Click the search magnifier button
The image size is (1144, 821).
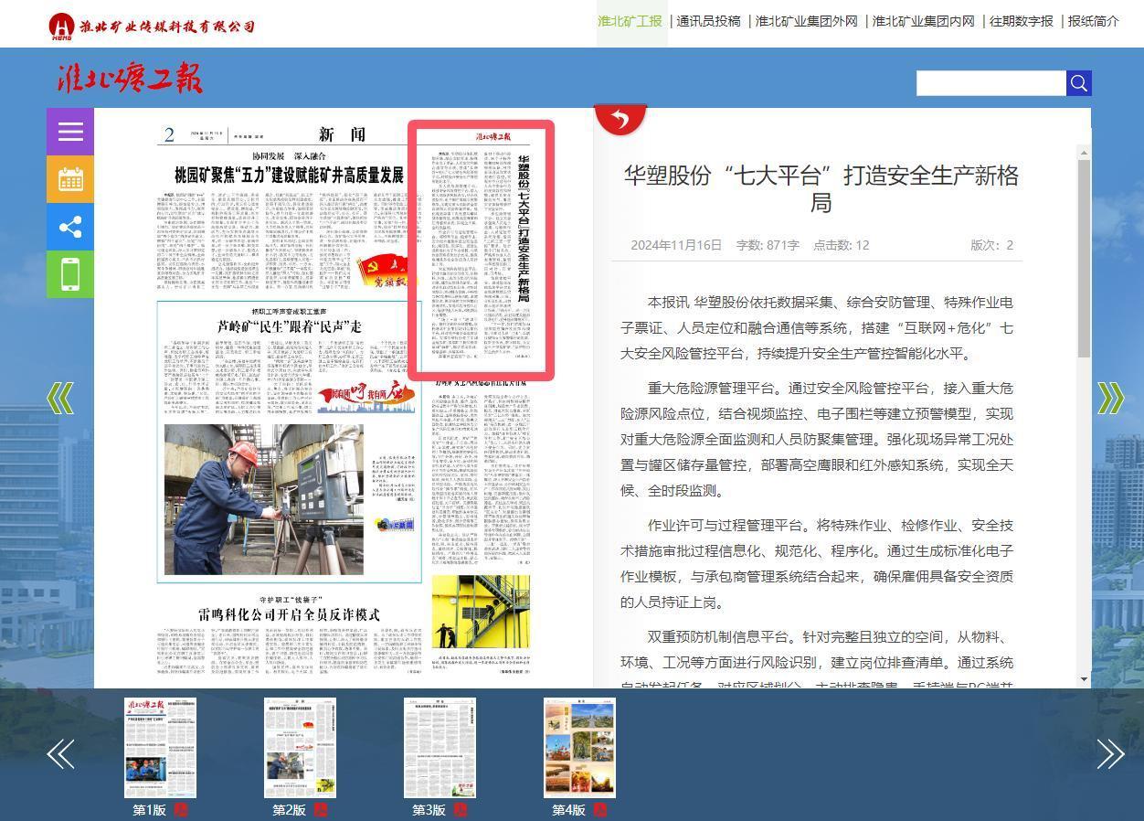click(1078, 83)
